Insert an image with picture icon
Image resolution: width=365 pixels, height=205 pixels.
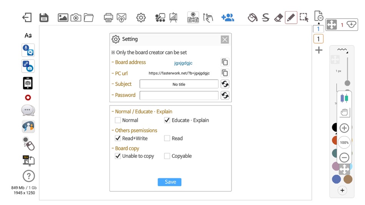(x=63, y=18)
